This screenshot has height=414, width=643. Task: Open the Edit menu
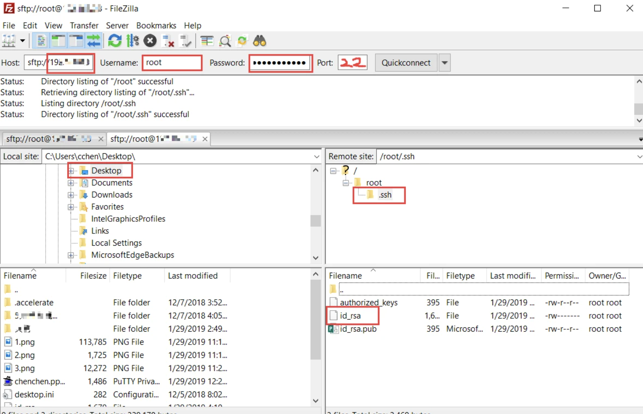30,25
